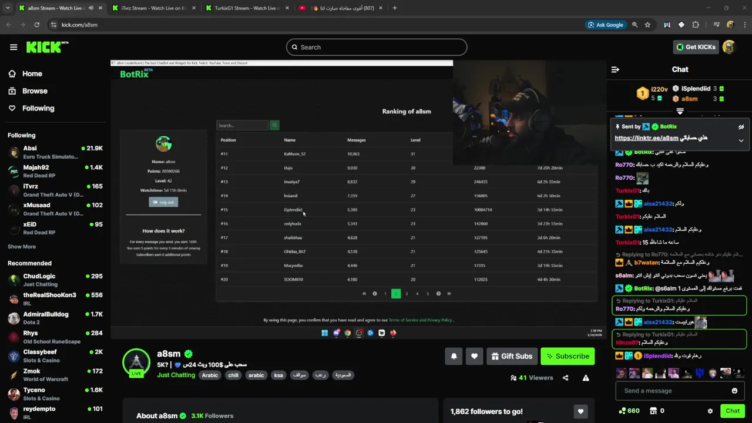Screen dimensions: 752x423
Task: Click i220v top gifter name
Action: pyautogui.click(x=659, y=89)
